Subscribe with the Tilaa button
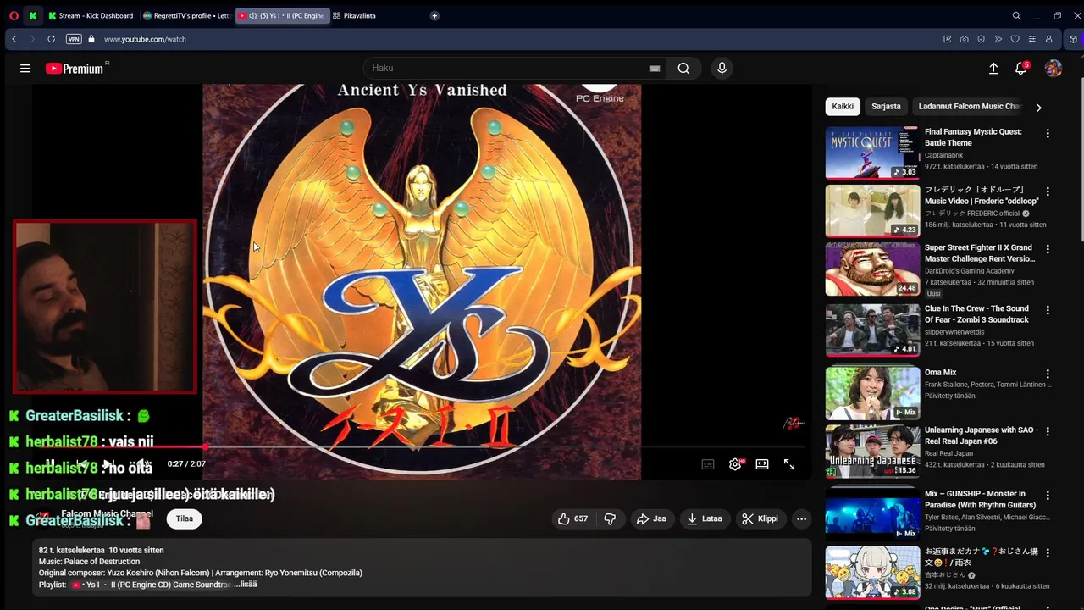Viewport: 1084px width, 610px height. click(x=184, y=518)
